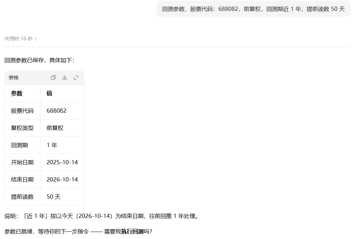Select the start date 2025-10-14
The height and width of the screenshot is (239, 353).
click(62, 162)
